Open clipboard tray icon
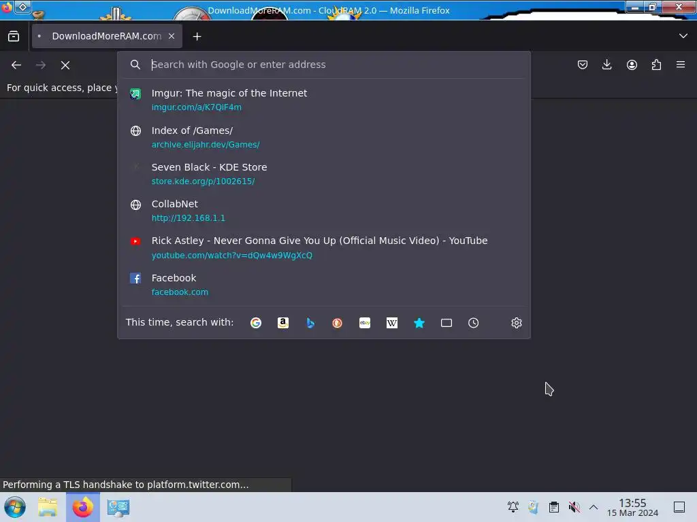 tap(554, 507)
